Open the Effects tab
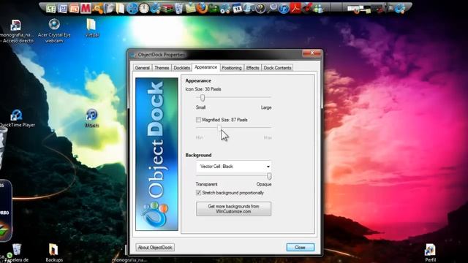468x263 pixels. click(x=252, y=68)
